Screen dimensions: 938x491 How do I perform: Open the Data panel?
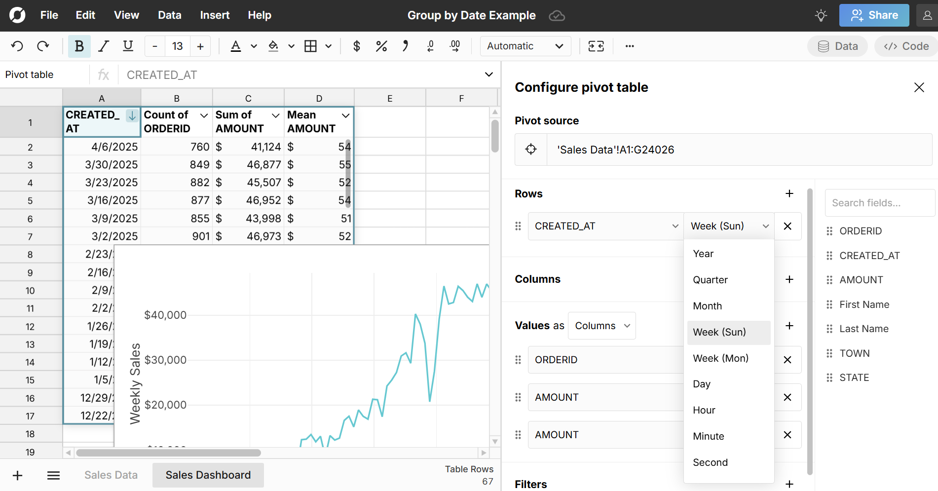point(837,46)
